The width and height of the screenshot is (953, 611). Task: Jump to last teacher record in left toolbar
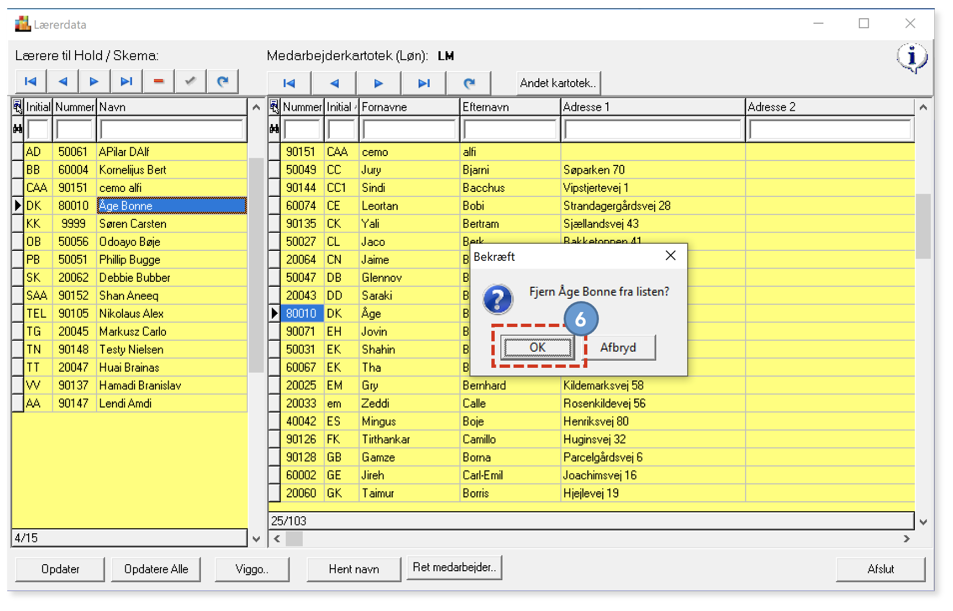(x=126, y=82)
